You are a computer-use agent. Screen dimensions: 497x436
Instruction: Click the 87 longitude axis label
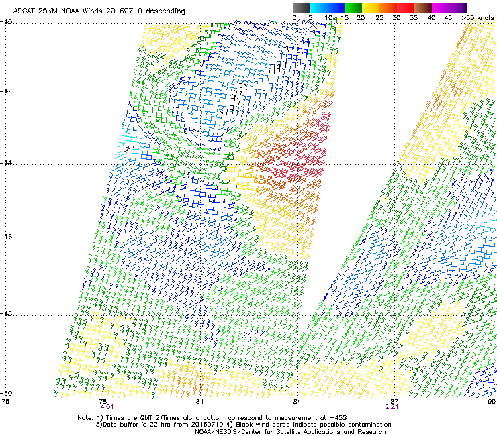pyautogui.click(x=394, y=401)
